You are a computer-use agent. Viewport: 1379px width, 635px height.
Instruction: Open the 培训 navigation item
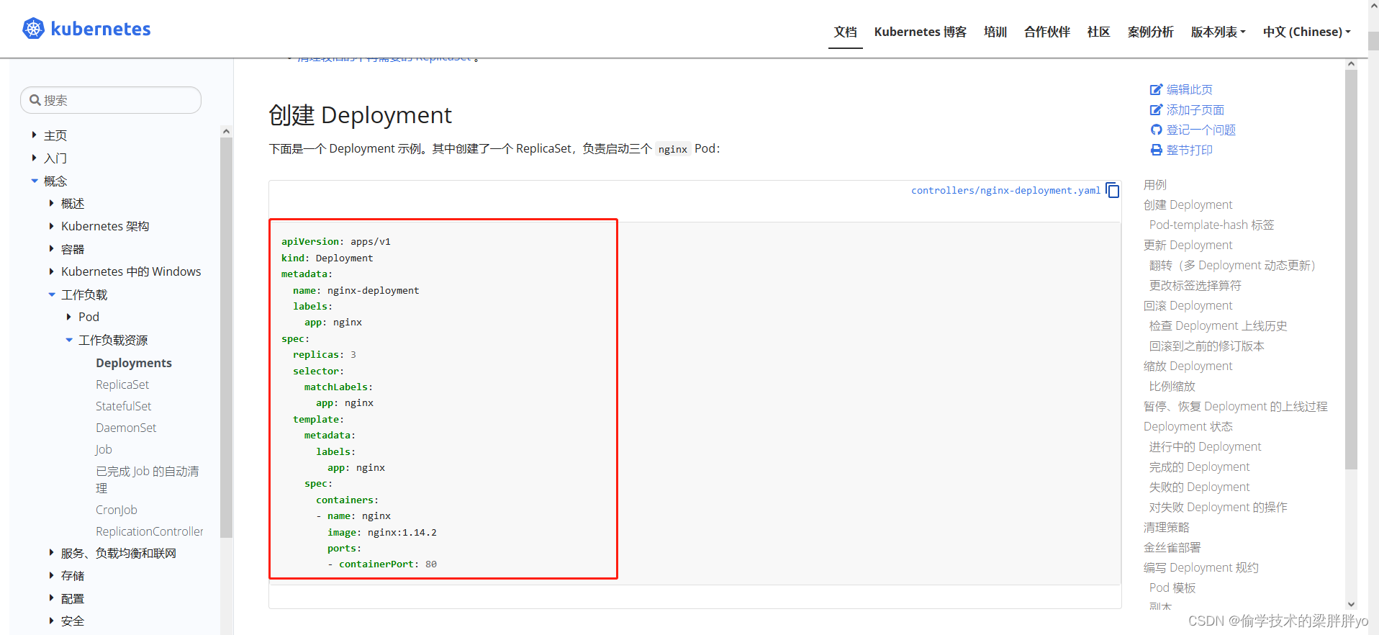[x=995, y=32]
